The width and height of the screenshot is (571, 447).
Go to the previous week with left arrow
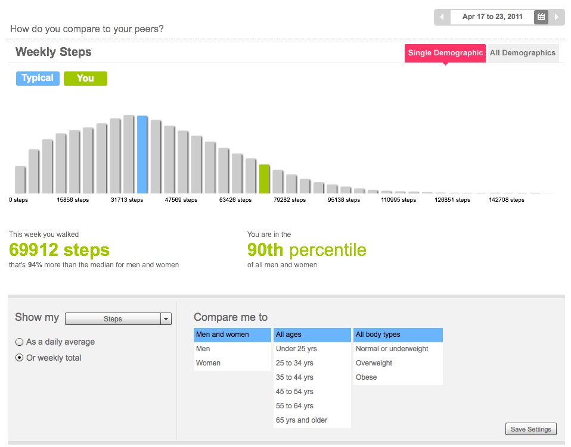442,17
